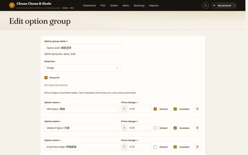Edit price change for Extra Fiery Mala
This screenshot has height=155, width=248.
(x=139, y=147)
